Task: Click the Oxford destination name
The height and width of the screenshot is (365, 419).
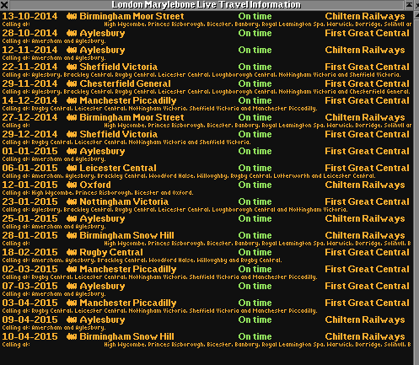Action: [x=95, y=185]
